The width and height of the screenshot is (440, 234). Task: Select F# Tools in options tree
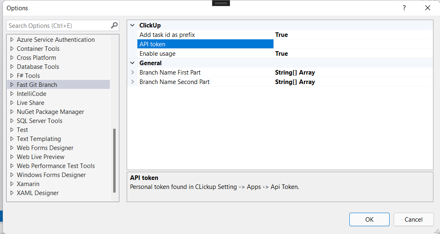point(28,76)
